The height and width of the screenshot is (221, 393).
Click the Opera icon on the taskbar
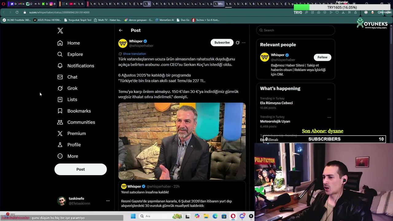click(233, 216)
